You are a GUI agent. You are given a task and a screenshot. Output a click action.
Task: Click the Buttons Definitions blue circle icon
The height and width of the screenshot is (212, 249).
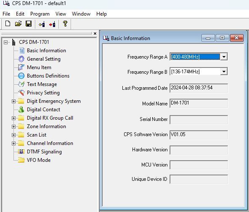(21, 76)
